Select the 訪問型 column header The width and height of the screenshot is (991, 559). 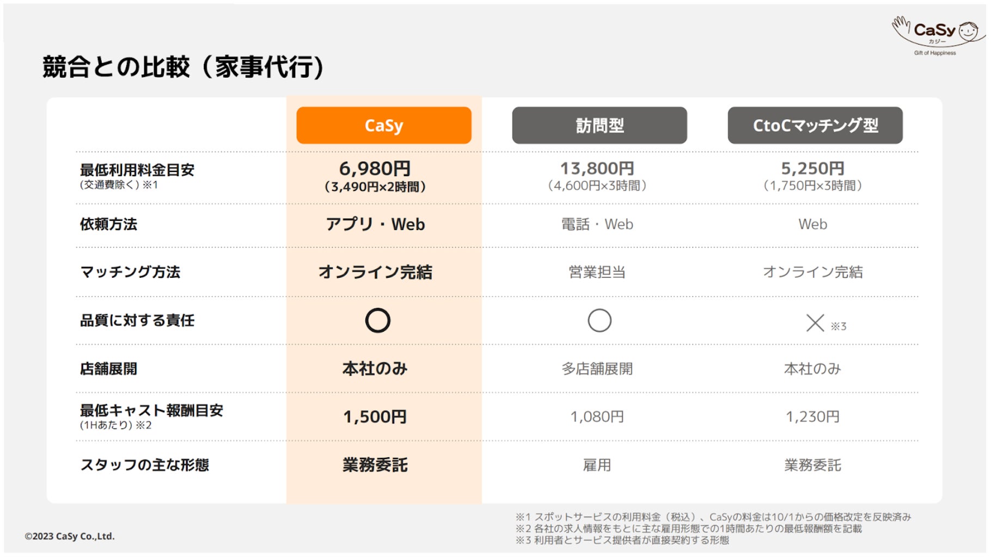point(599,125)
